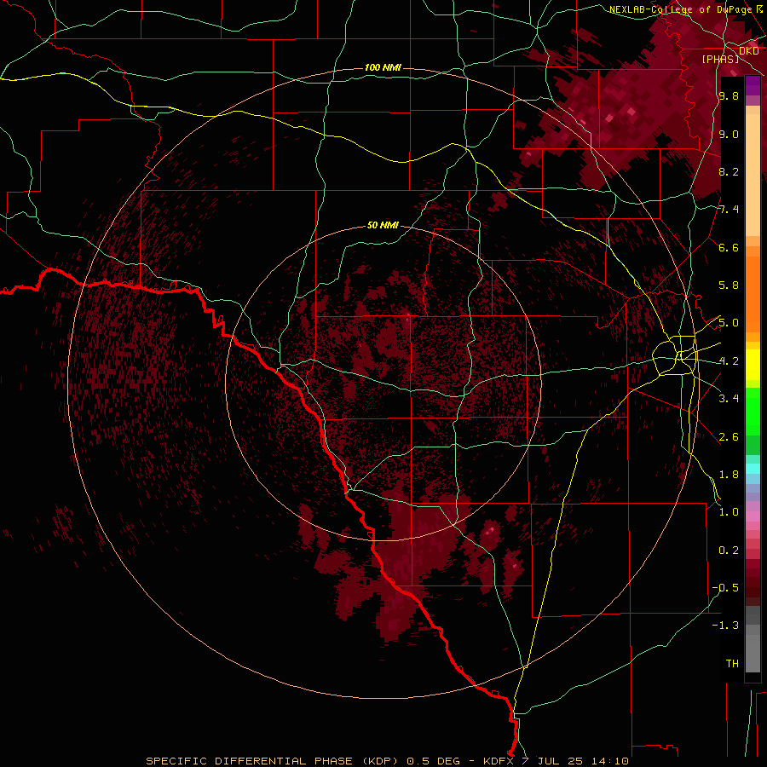Click the 3.4 value on the color scale
Image resolution: width=767 pixels, height=767 pixels.
pyautogui.click(x=729, y=399)
